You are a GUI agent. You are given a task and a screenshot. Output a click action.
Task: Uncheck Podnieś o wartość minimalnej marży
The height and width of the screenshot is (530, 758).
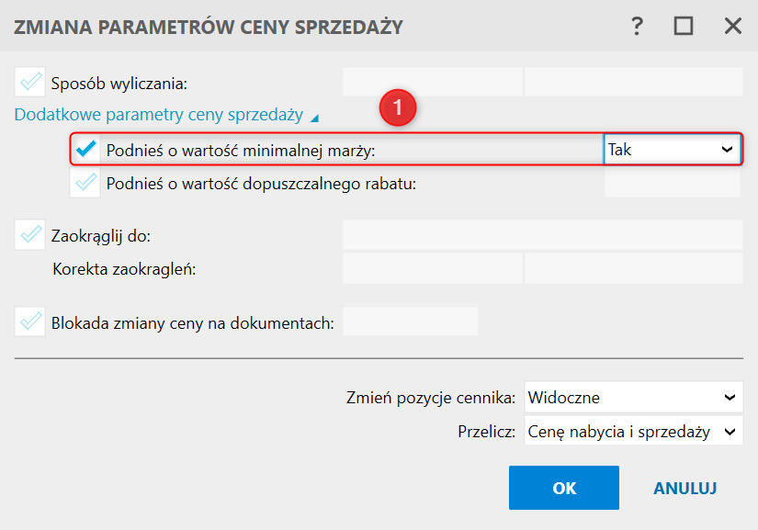(86, 149)
